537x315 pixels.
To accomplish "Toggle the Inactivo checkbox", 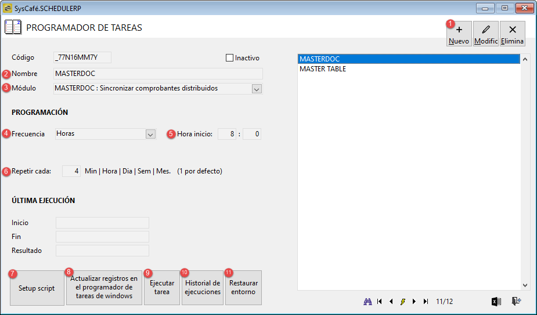I will coord(229,58).
